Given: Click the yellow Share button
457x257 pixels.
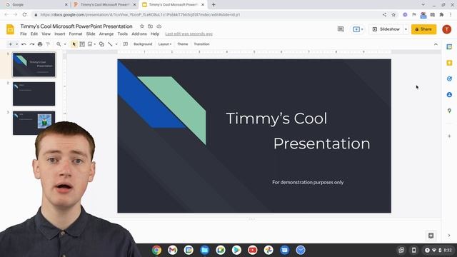Looking at the screenshot, I should 423,29.
